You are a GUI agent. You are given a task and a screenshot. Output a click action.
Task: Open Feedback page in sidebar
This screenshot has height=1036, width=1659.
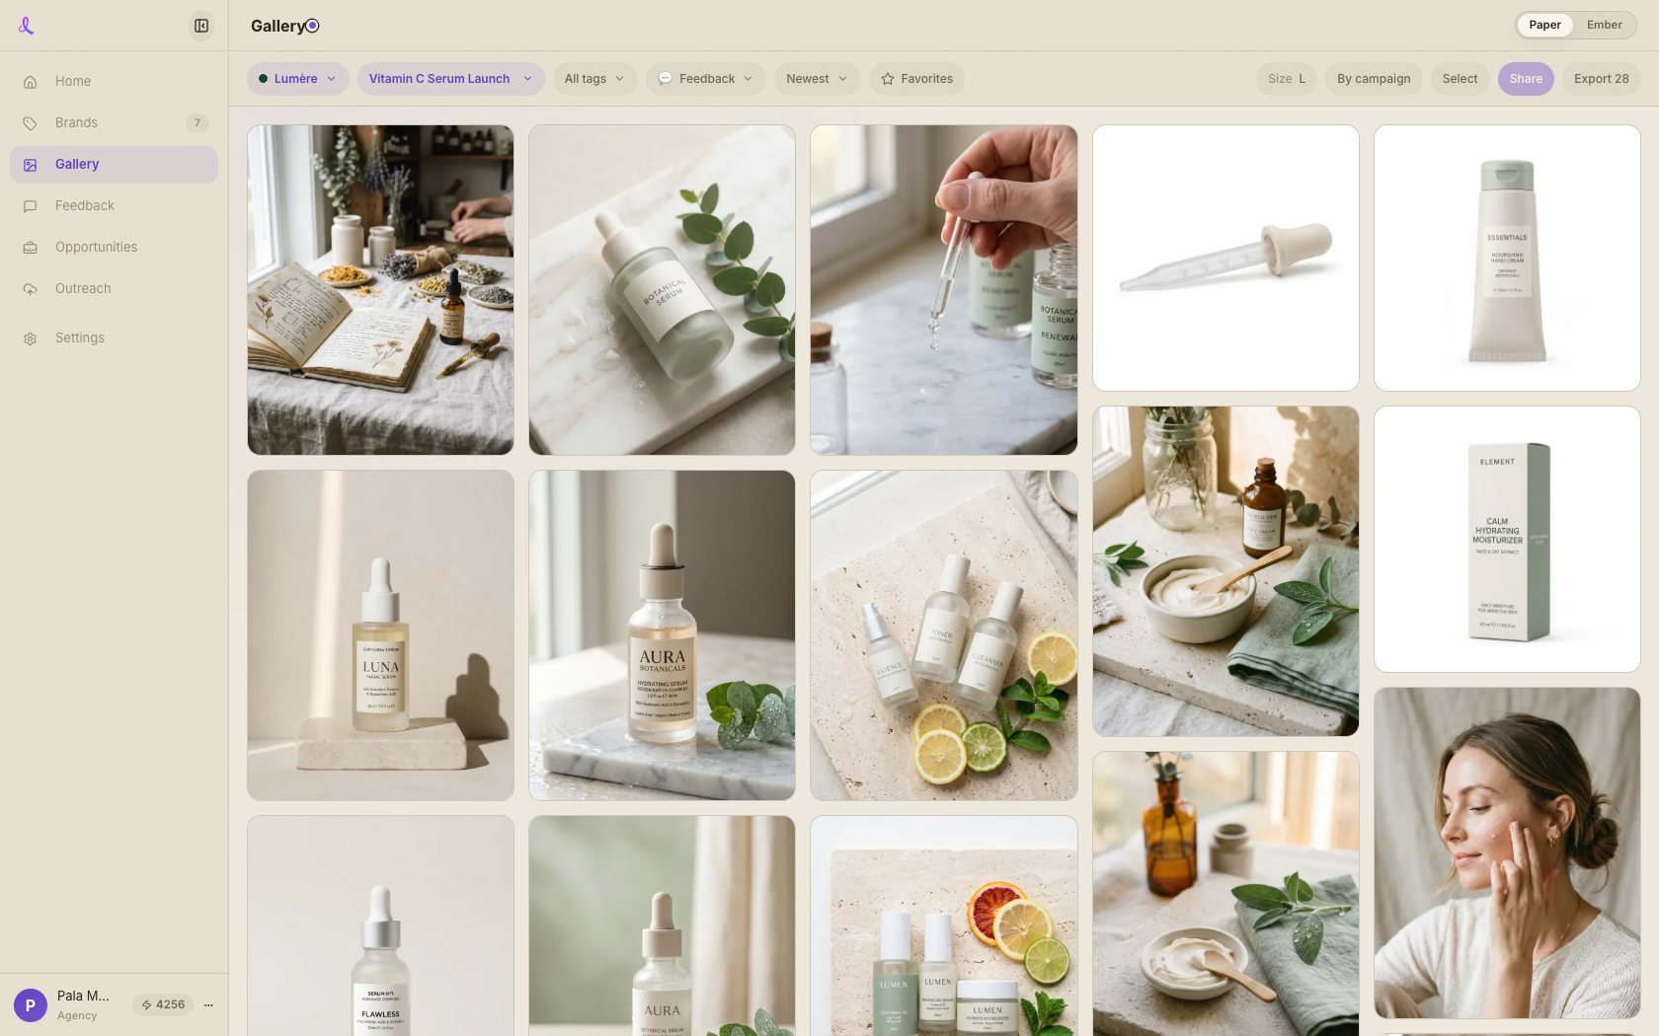tap(114, 206)
